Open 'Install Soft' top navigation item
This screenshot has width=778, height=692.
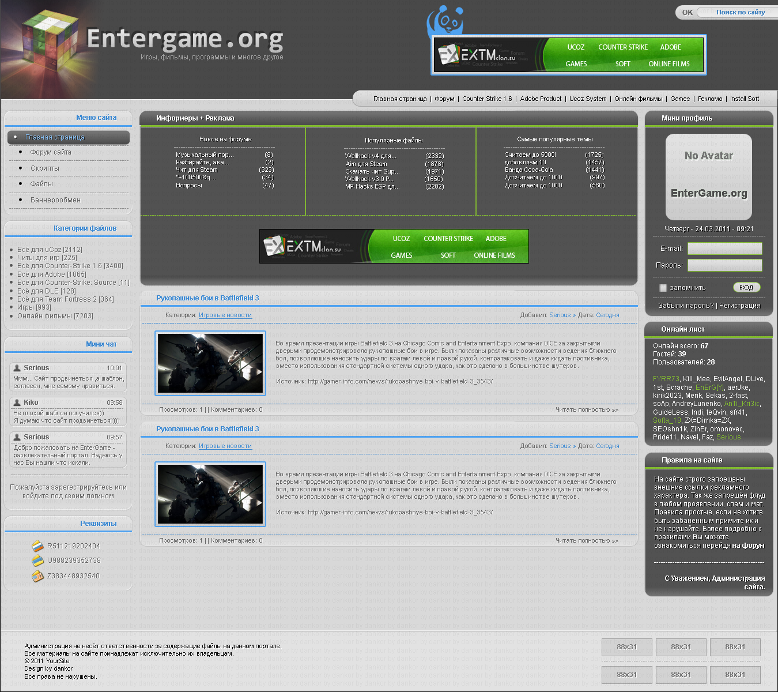click(745, 99)
